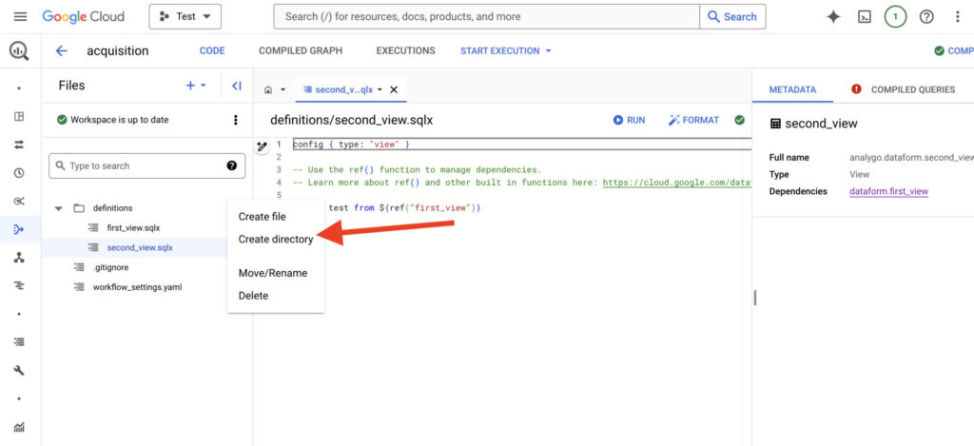974x446 pixels.
Task: Open the Test project selector
Action: coord(185,17)
